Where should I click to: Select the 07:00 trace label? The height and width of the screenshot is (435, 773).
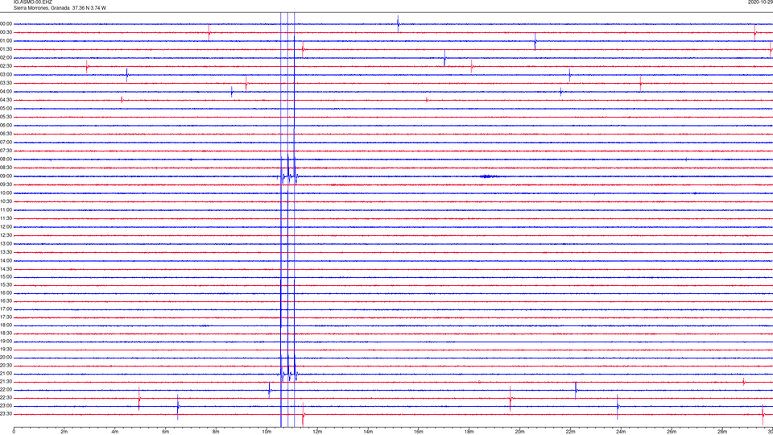(6, 142)
